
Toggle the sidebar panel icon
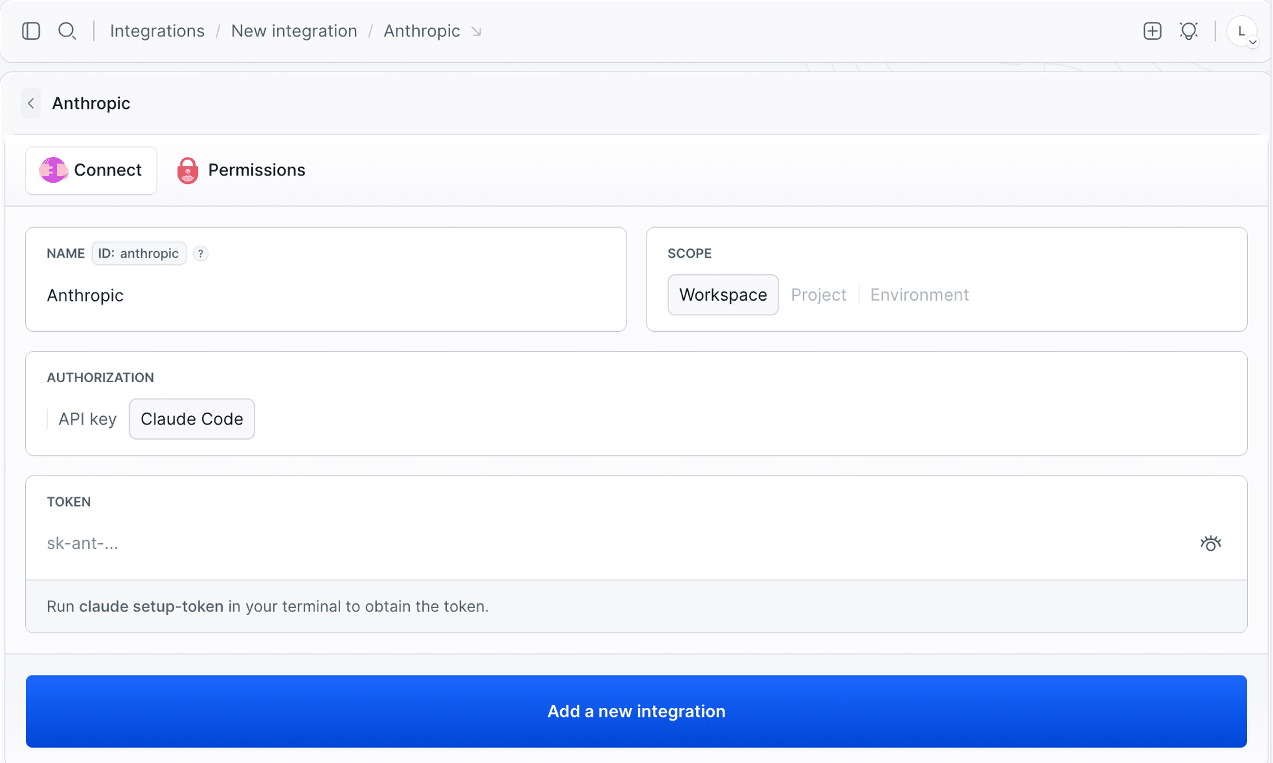click(31, 31)
